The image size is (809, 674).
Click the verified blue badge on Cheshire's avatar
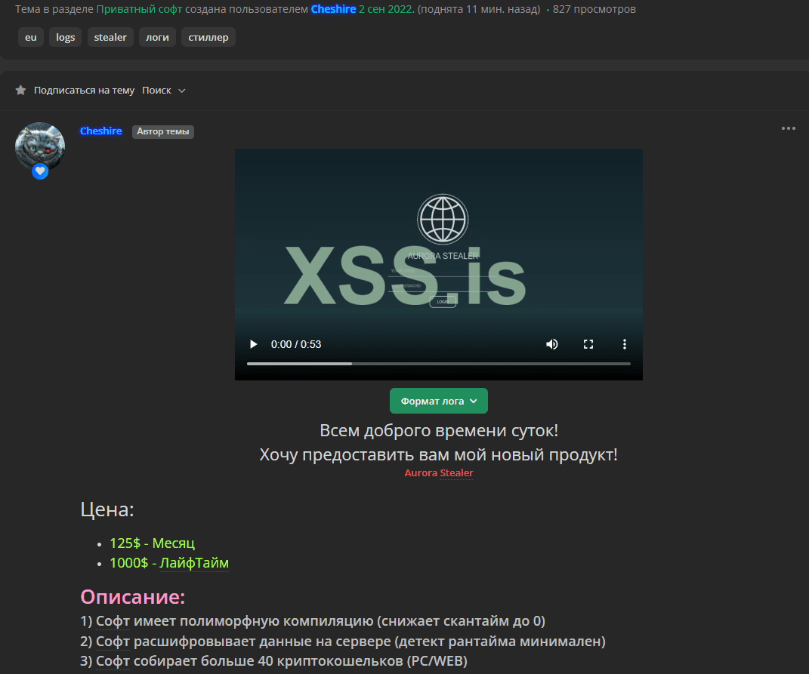[x=39, y=171]
